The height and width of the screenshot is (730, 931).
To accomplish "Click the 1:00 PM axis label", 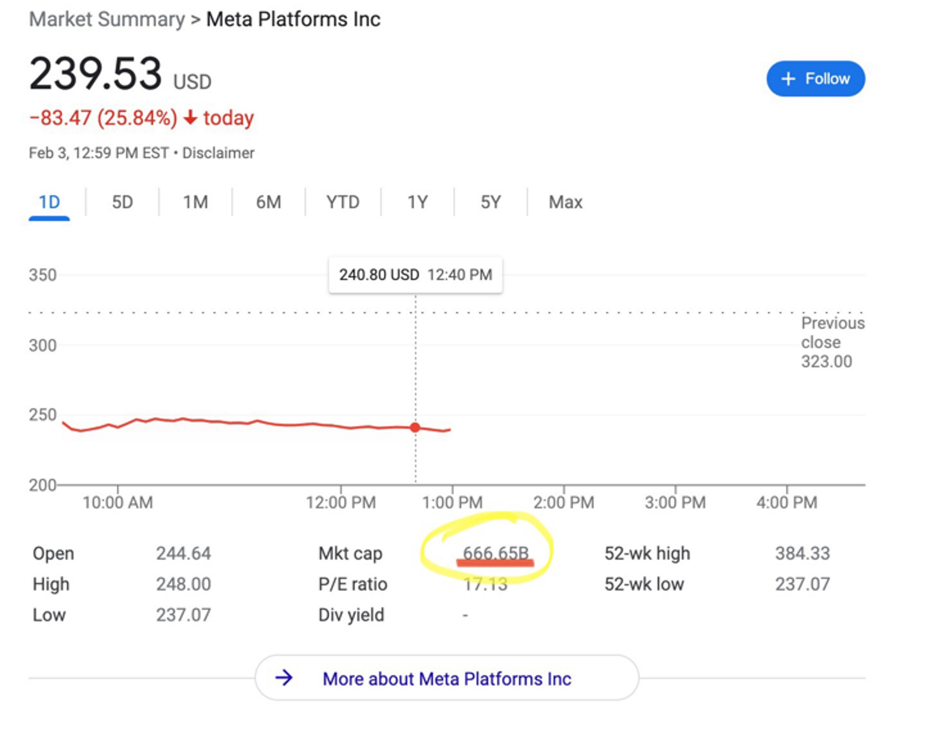I will coord(452,502).
